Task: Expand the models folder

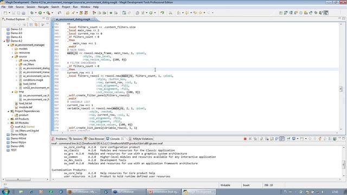Action: coord(12,49)
